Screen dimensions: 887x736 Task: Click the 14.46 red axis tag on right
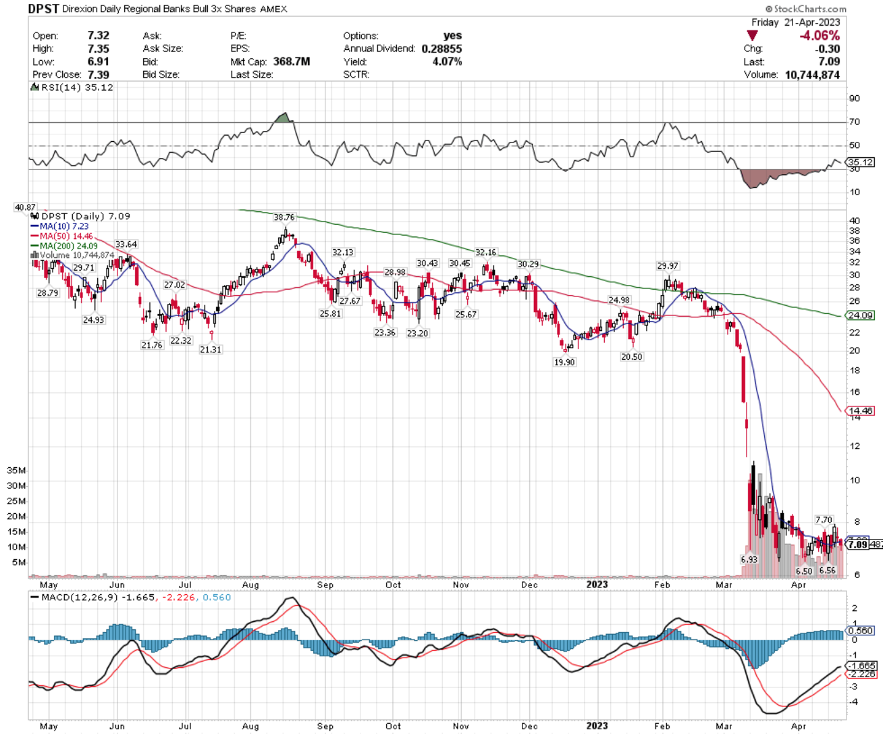coord(860,411)
